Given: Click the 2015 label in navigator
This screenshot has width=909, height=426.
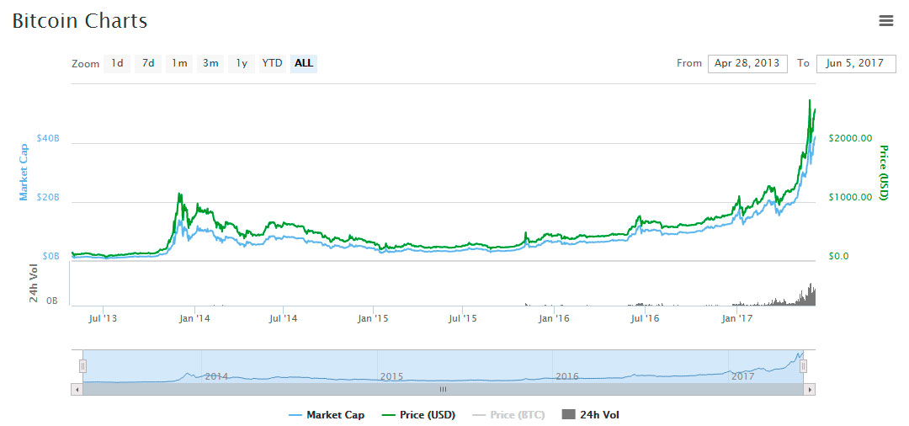Looking at the screenshot, I should 391,376.
